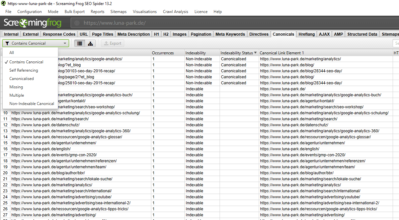Click the URL input field
399x220 pixels.
coord(234,23)
